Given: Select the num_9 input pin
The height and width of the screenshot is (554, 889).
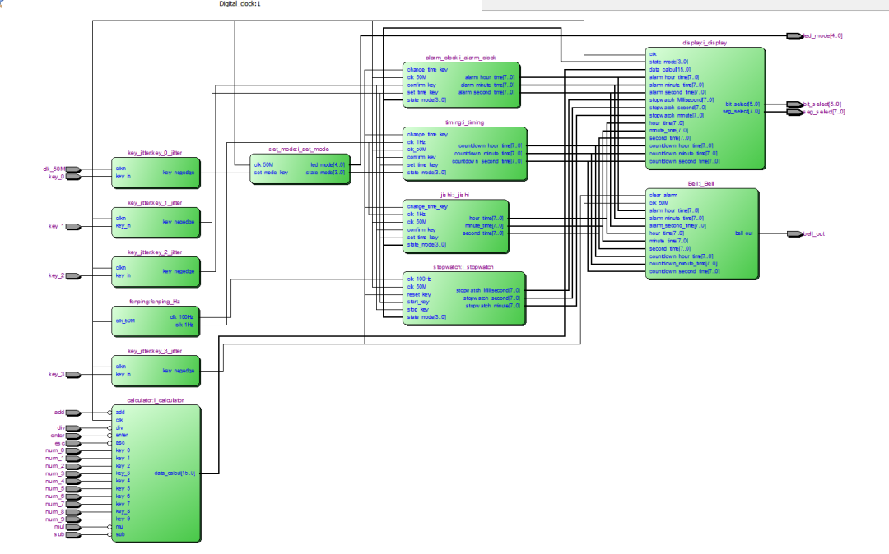Looking at the screenshot, I should (x=73, y=519).
